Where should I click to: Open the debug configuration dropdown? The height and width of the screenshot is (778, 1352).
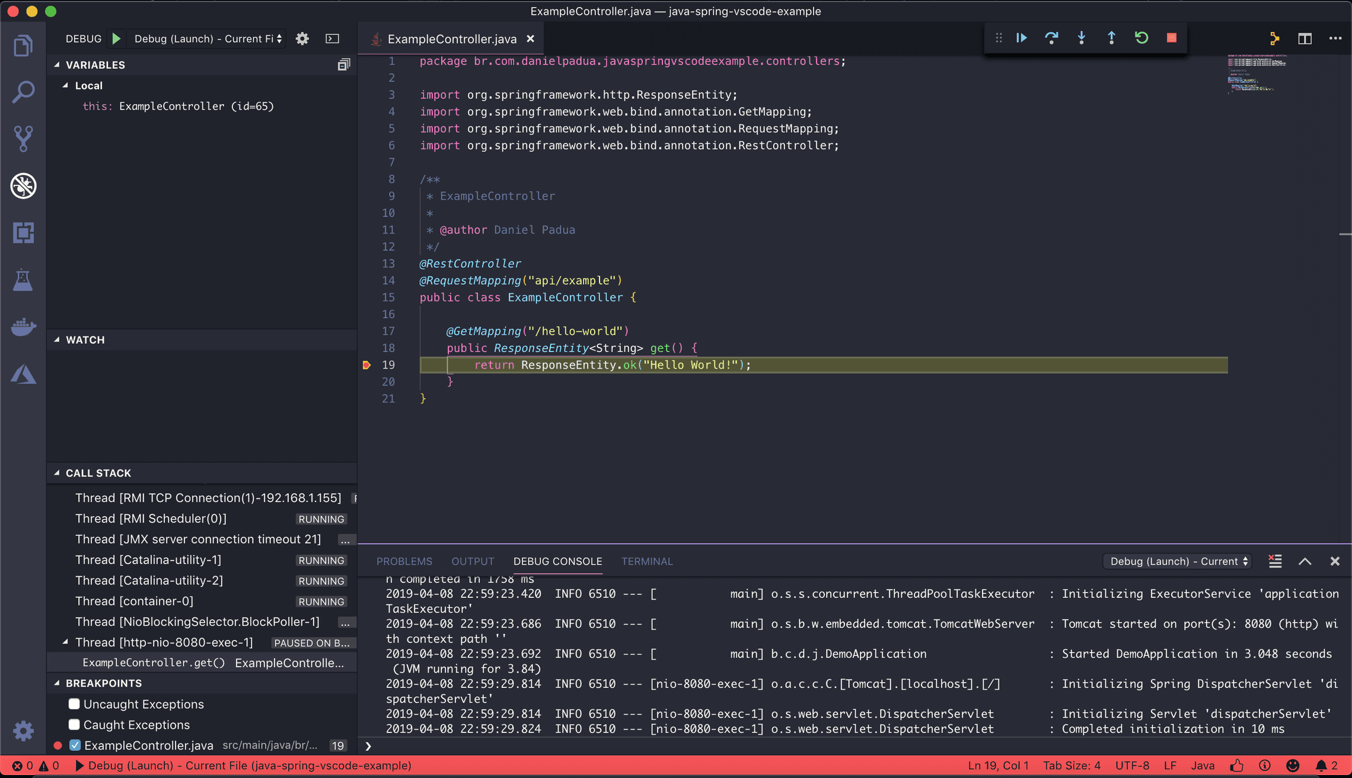point(206,38)
